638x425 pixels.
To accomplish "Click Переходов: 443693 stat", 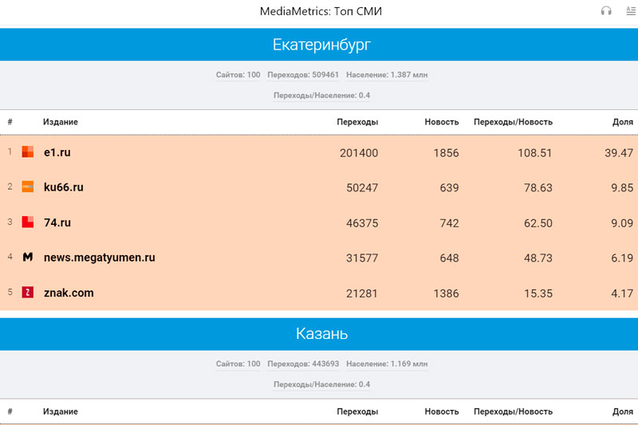I will (303, 364).
